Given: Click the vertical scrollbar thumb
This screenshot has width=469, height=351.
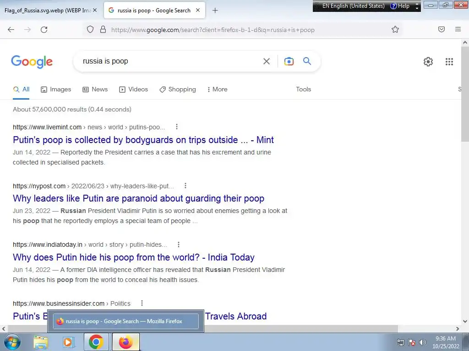Looking at the screenshot, I should click(x=465, y=94).
